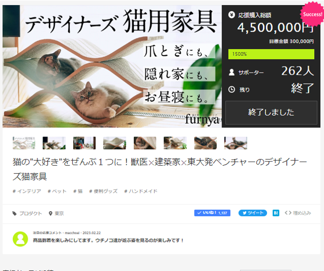Click the green commenter avatar icon

pyautogui.click(x=21, y=239)
